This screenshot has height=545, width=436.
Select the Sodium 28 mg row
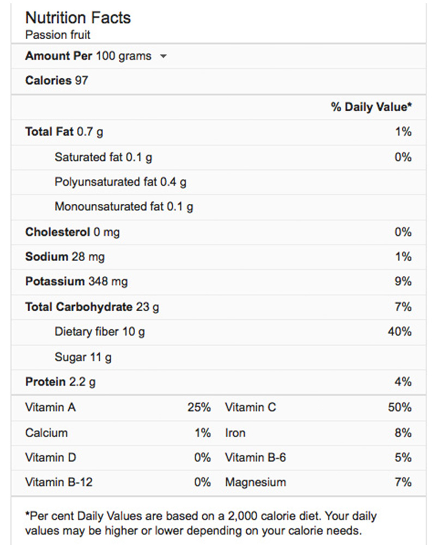[65, 257]
